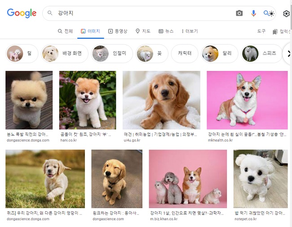The image size is (292, 227).
Task: Select the 털 filter chip
Action: (22, 53)
